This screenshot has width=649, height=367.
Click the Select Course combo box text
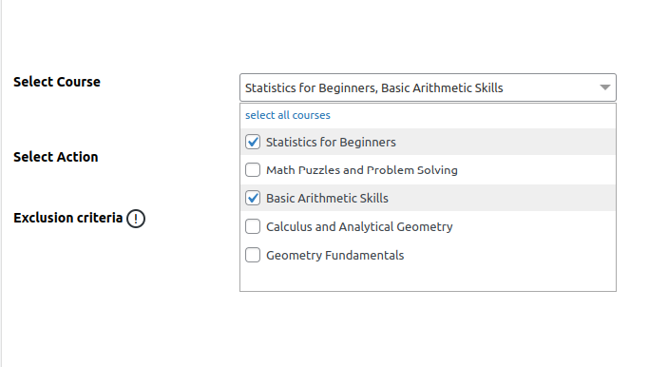click(373, 87)
